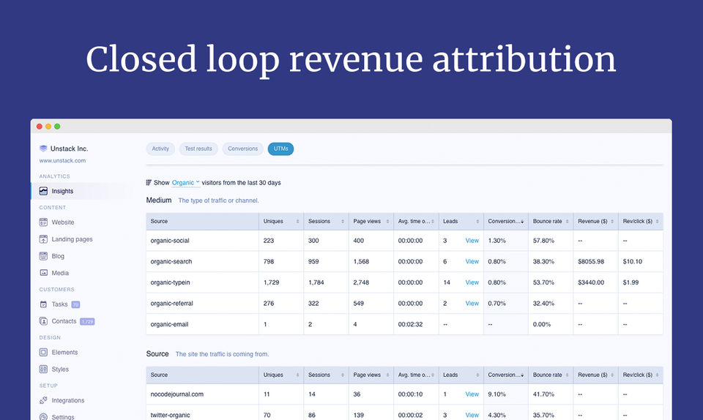Sort Source table by Bounce rate arrows

tap(567, 375)
